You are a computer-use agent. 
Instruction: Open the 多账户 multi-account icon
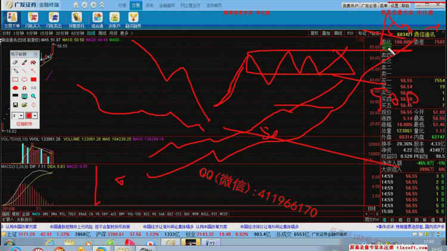point(114,20)
